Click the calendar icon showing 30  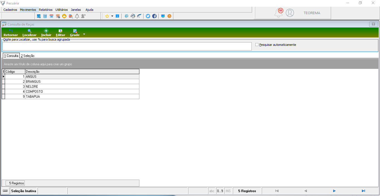click(51, 16)
